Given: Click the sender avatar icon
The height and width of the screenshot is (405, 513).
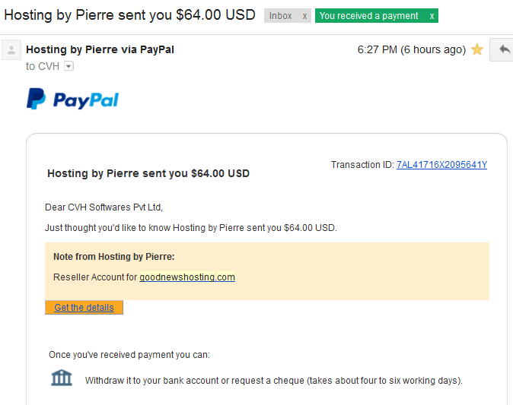Looking at the screenshot, I should click(x=11, y=50).
